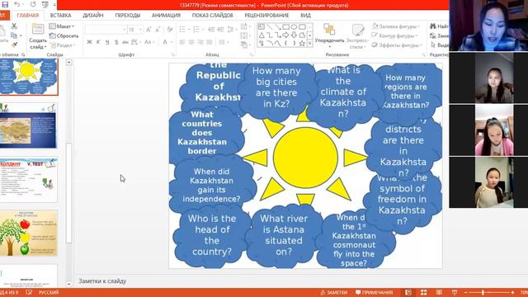Clear all text formatting
Image resolution: width=528 pixels, height=297 pixels.
[x=170, y=30]
